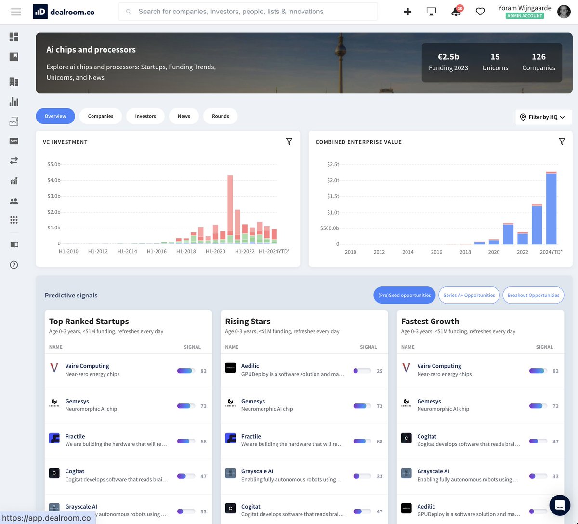Image resolution: width=578 pixels, height=524 pixels.
Task: Click Cogitat logo in Fastest Growth
Action: tap(407, 438)
